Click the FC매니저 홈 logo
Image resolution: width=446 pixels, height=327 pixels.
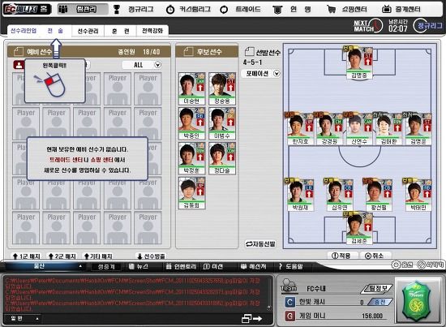(27, 9)
